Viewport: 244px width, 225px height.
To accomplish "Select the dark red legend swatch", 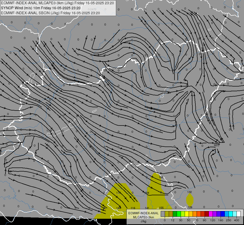I will tap(207, 214).
